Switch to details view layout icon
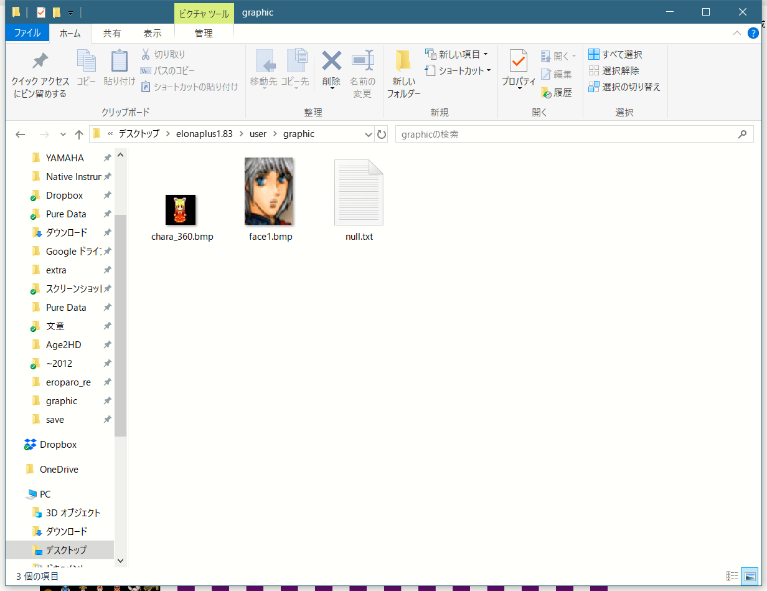This screenshot has width=767, height=591. [733, 576]
